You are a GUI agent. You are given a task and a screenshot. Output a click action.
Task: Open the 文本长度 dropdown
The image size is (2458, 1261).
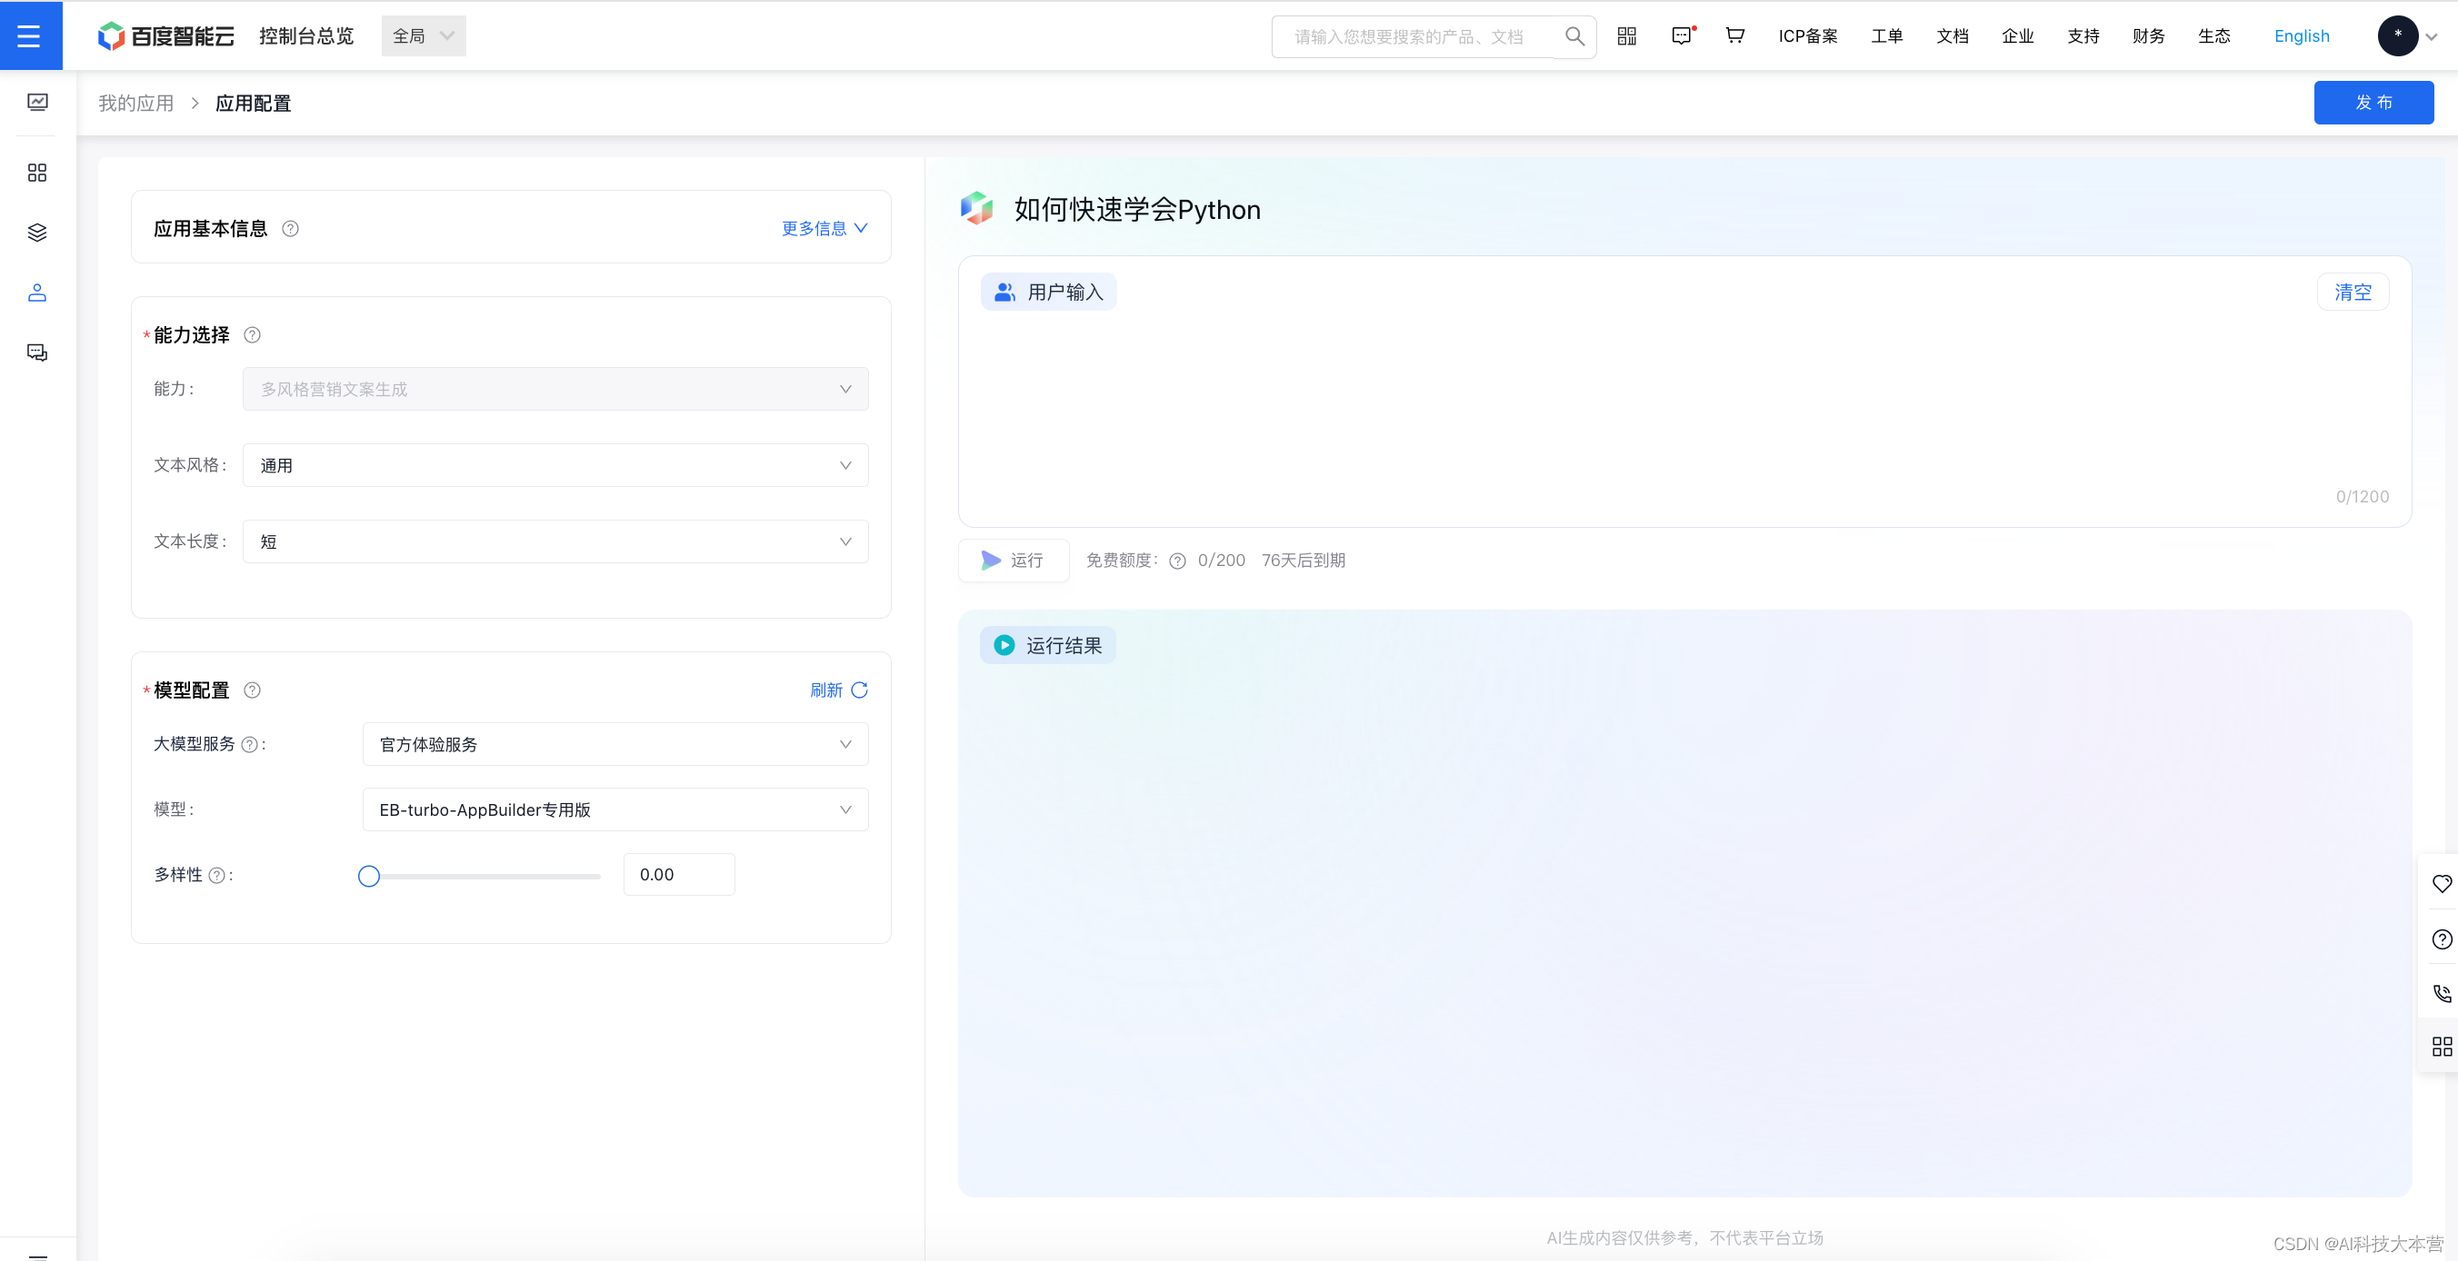555,541
